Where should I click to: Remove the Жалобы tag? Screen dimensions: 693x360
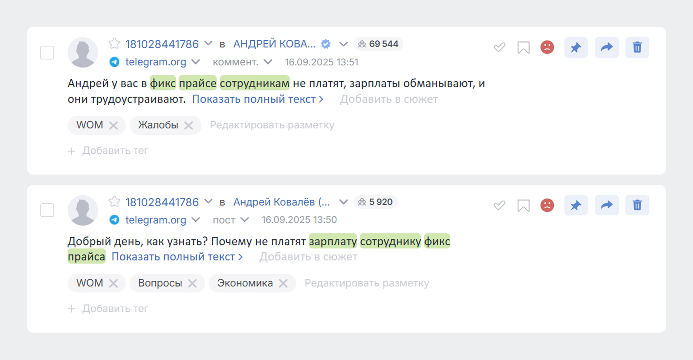click(188, 126)
